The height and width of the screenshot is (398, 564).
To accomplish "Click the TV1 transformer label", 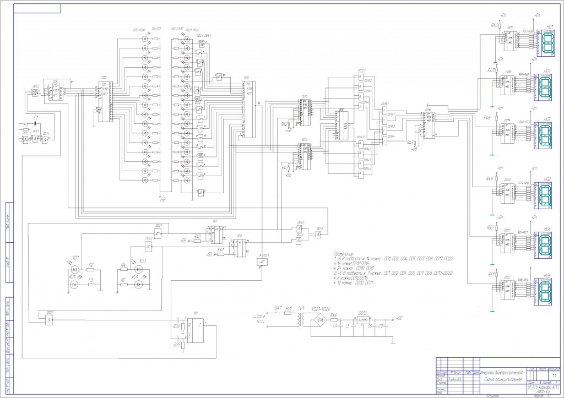I will 301,308.
